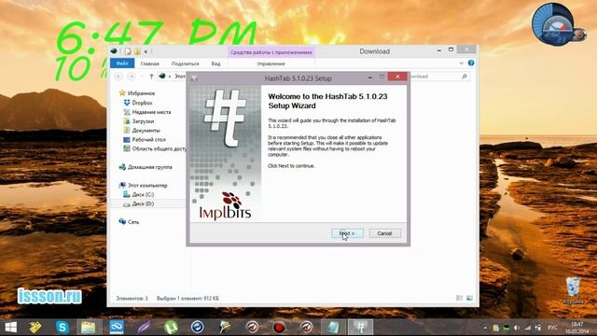Screen dimensions: 597x336
Task: Go back in Explorer navigation
Action: 118,77
